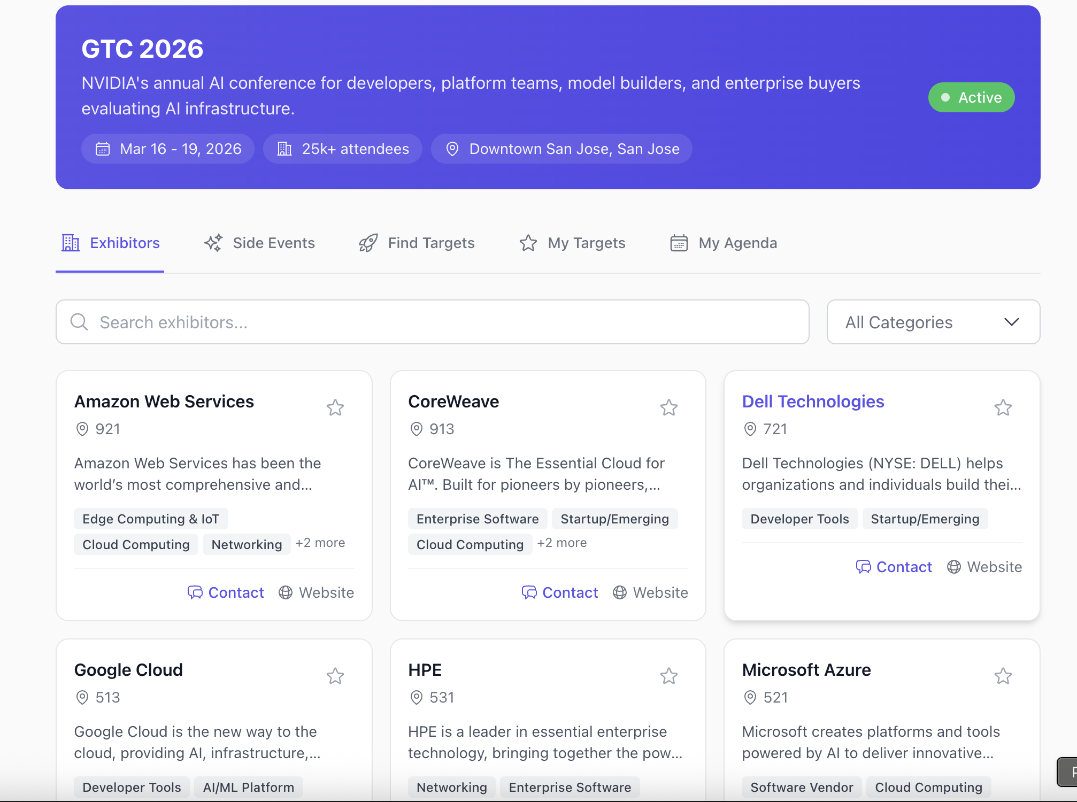Click the Exhibitors building icon
Image resolution: width=1077 pixels, height=802 pixels.
pos(71,243)
